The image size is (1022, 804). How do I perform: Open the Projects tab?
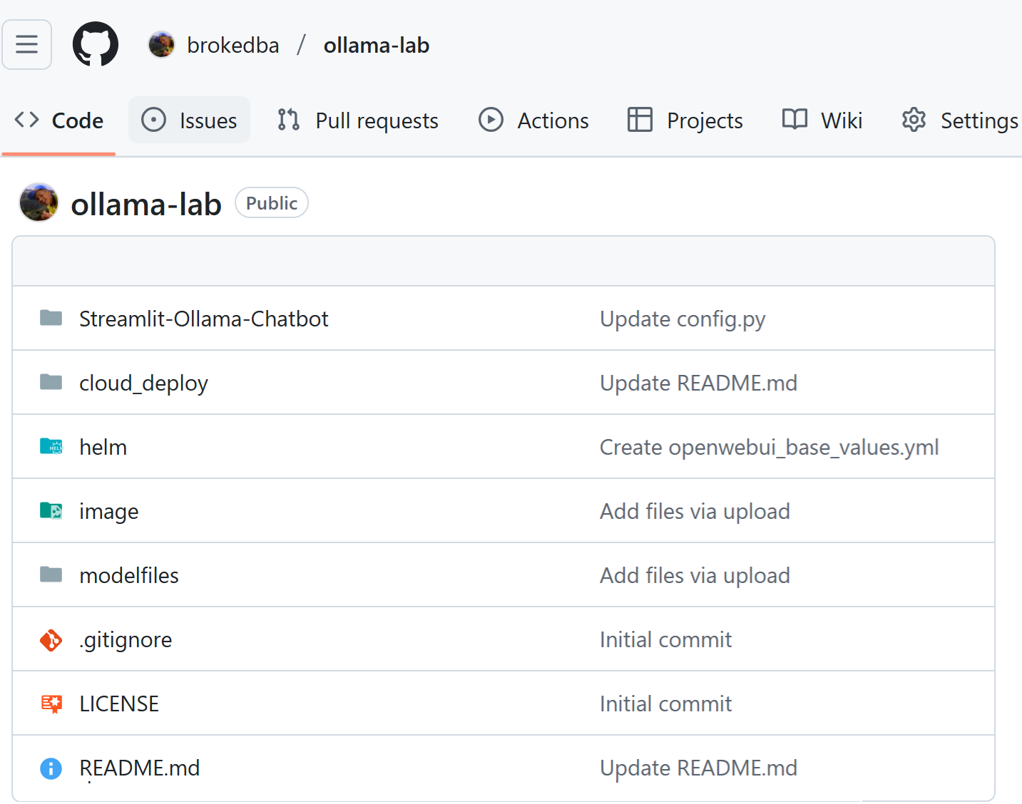(x=685, y=120)
